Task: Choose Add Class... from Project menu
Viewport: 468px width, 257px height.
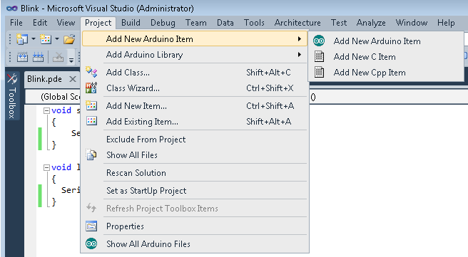Action: click(195, 73)
